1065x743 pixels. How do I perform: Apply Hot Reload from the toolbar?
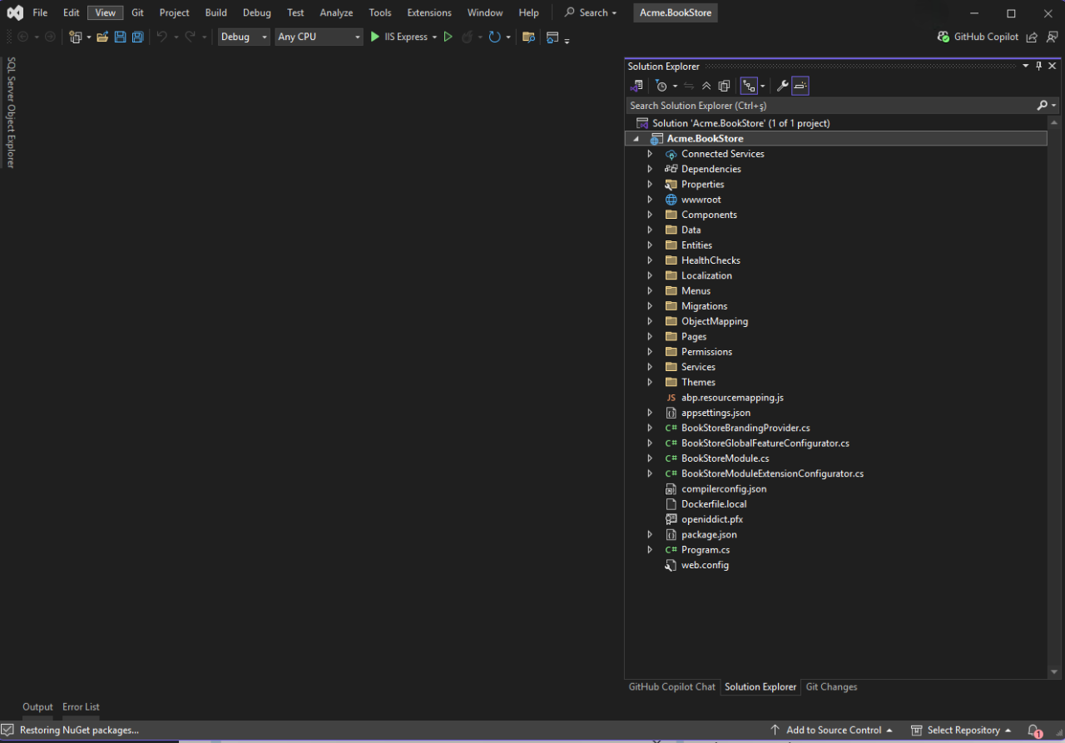pos(467,37)
